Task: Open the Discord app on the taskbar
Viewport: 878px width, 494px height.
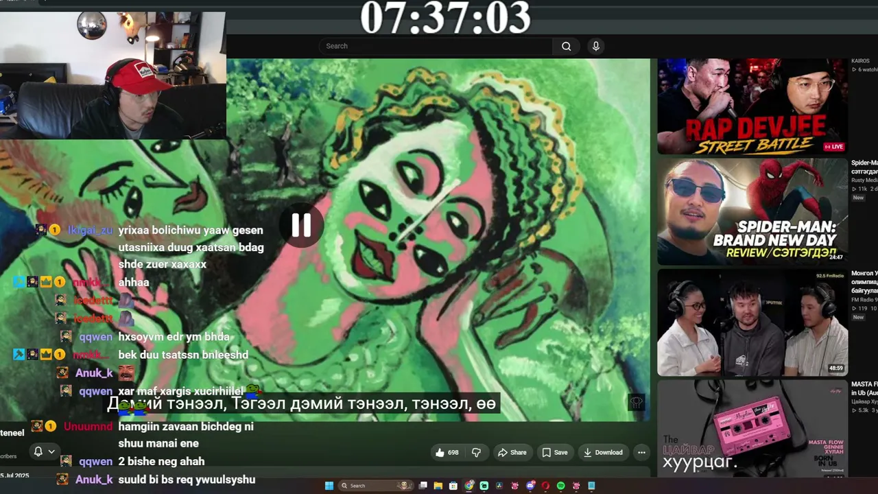Action: [530, 486]
